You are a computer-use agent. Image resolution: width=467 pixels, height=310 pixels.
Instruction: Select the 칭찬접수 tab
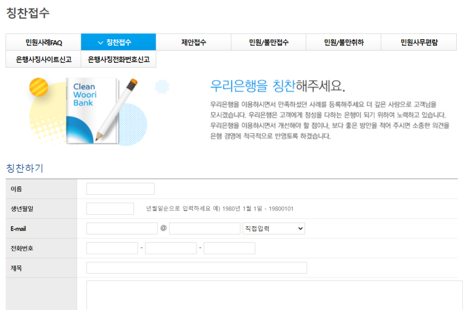pyautogui.click(x=118, y=42)
